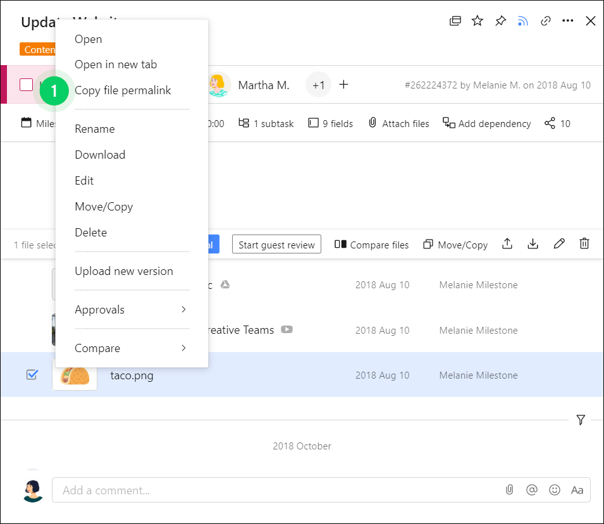Select Upload new version from menu
This screenshot has width=604, height=524.
123,271
